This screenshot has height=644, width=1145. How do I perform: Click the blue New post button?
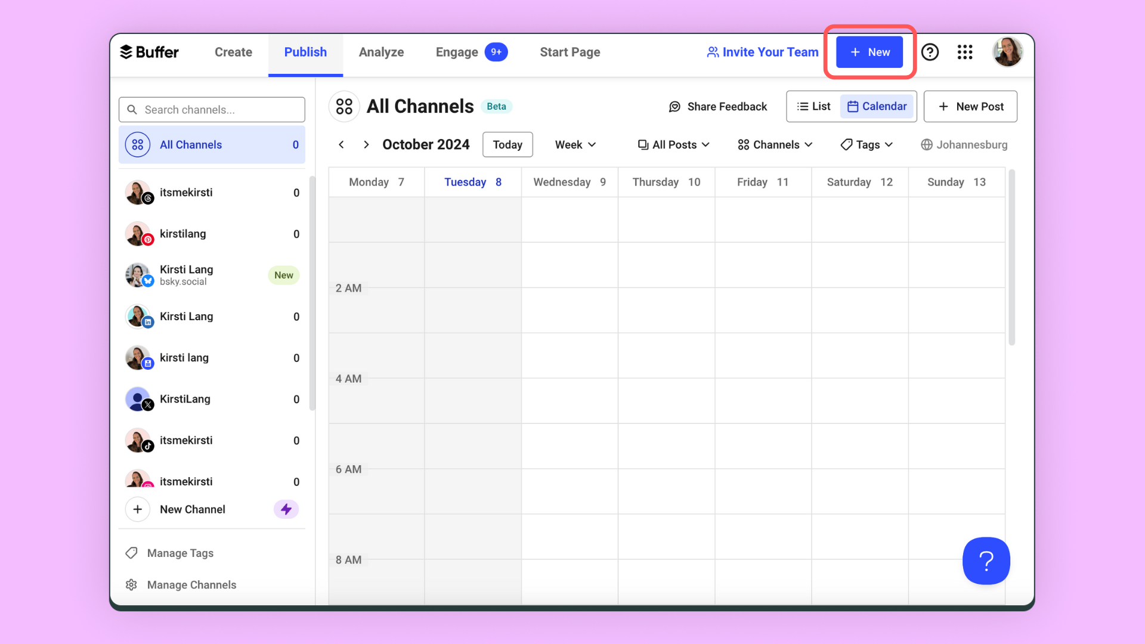(869, 52)
